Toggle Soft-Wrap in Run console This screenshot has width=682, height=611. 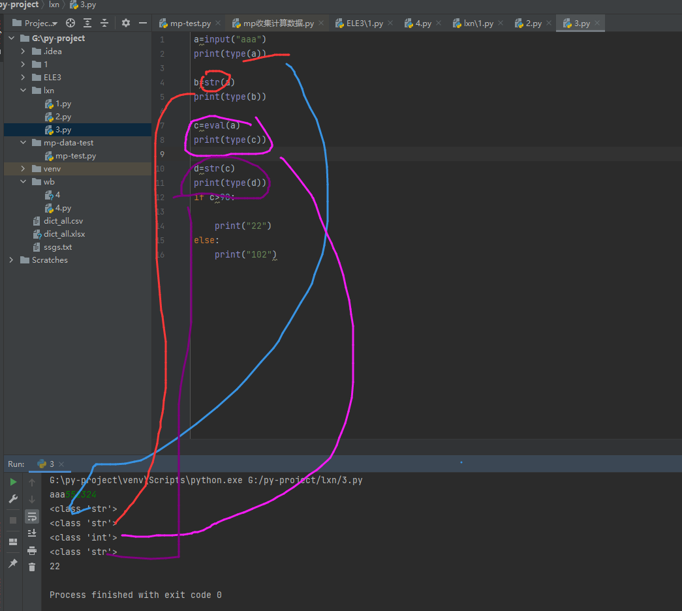pos(32,516)
